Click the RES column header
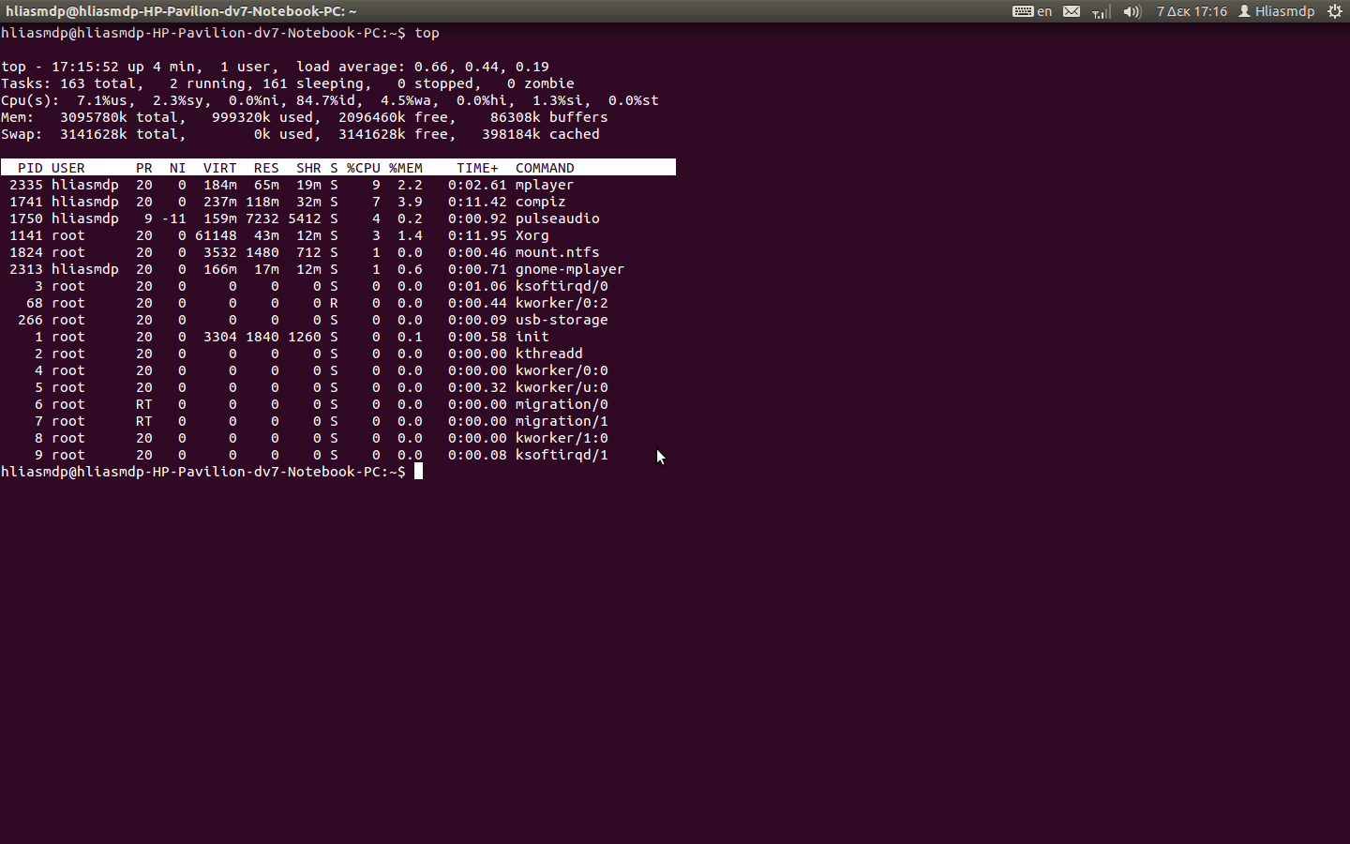Image resolution: width=1350 pixels, height=844 pixels. tap(266, 168)
